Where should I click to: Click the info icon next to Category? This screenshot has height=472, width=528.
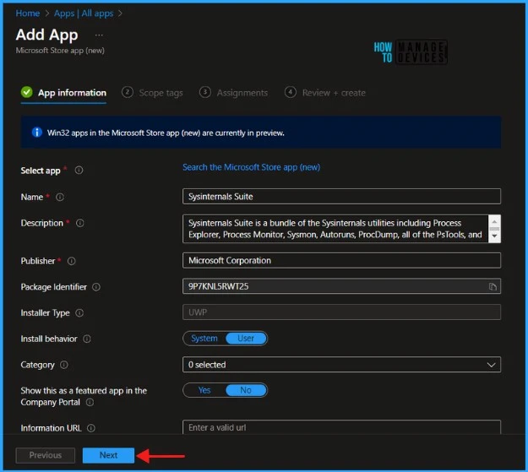click(x=64, y=365)
